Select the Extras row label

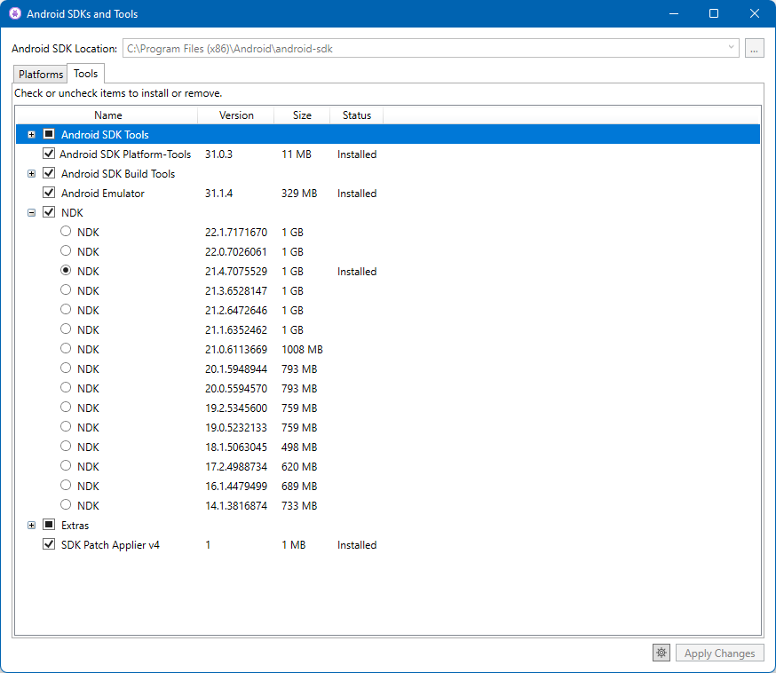pos(75,526)
